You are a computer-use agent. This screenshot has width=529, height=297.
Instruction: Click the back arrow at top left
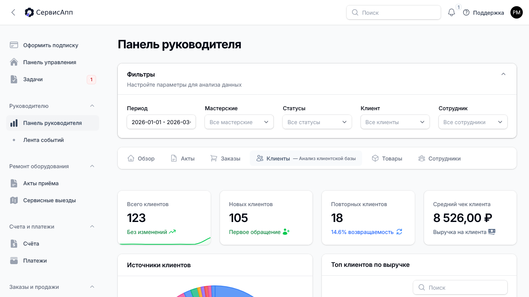coord(13,12)
